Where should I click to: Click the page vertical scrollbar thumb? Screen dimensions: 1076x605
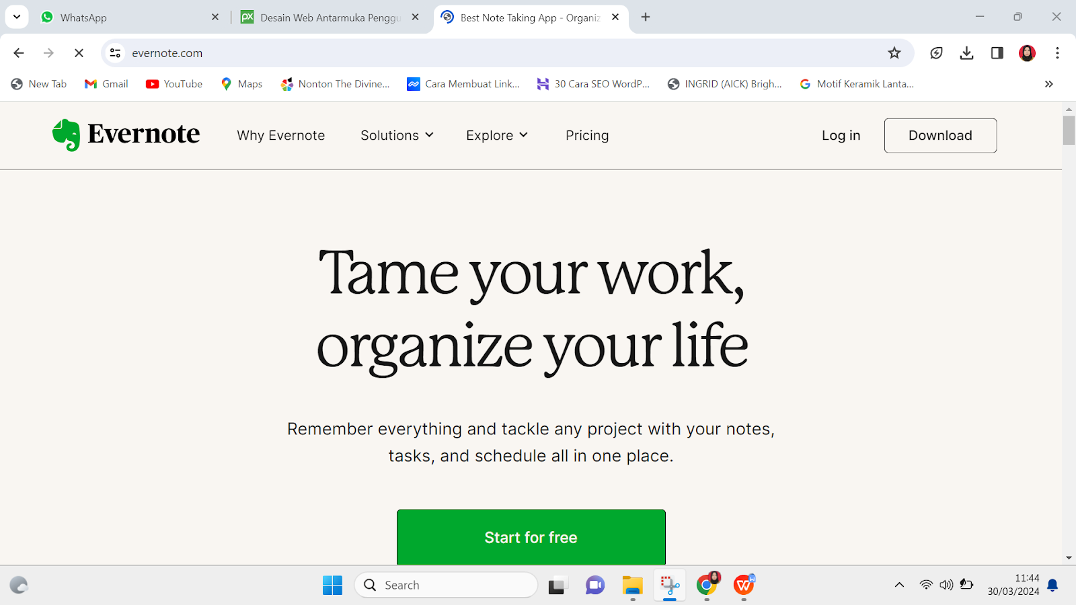[1069, 130]
